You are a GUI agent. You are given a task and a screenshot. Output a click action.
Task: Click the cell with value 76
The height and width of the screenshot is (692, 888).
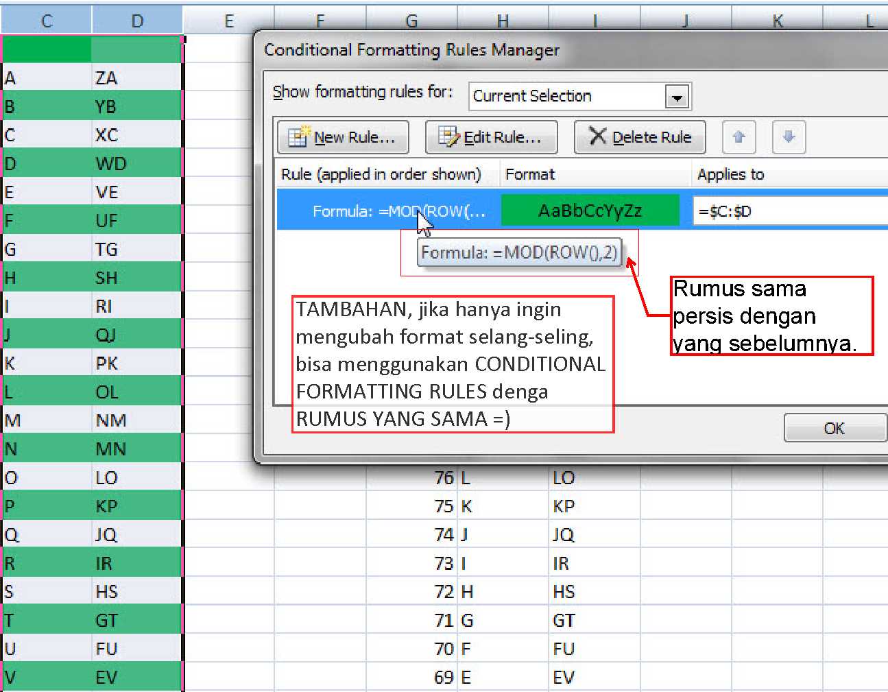coord(411,478)
